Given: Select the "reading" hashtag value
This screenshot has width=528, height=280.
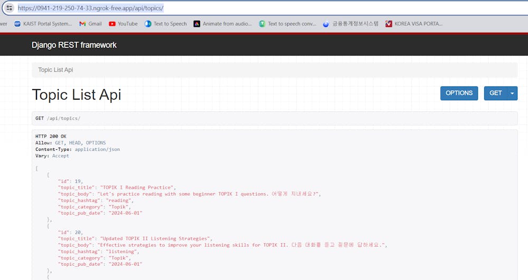Looking at the screenshot, I should [x=118, y=200].
